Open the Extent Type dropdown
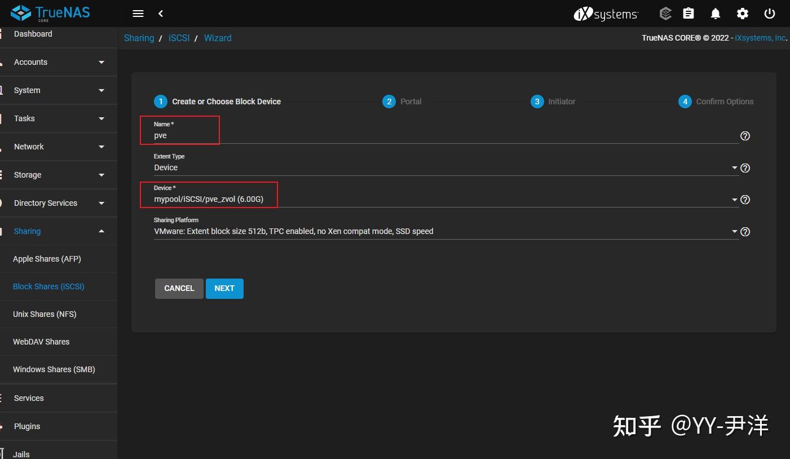The image size is (790, 459). click(734, 167)
